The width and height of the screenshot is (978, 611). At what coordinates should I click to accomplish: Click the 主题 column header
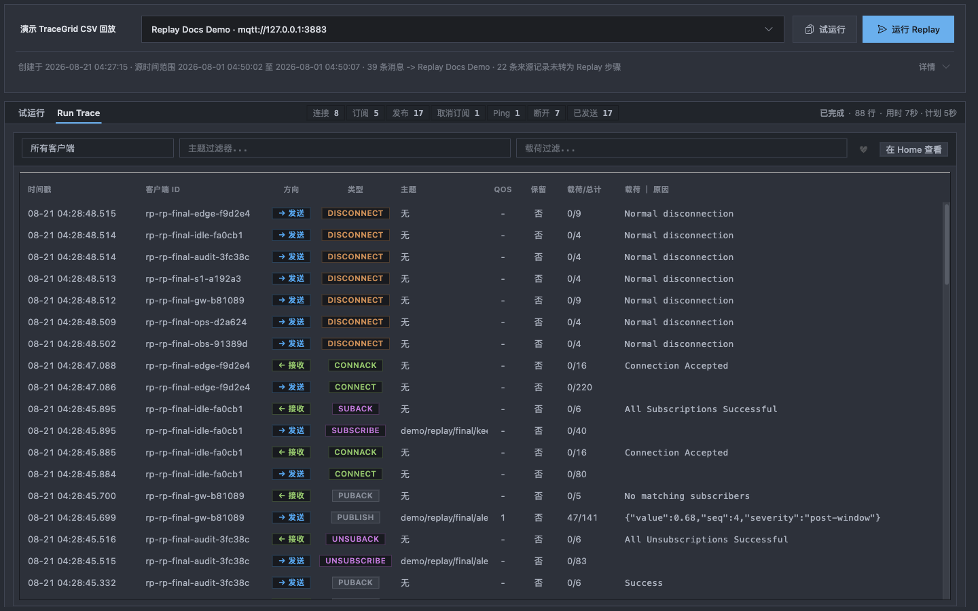tap(408, 189)
